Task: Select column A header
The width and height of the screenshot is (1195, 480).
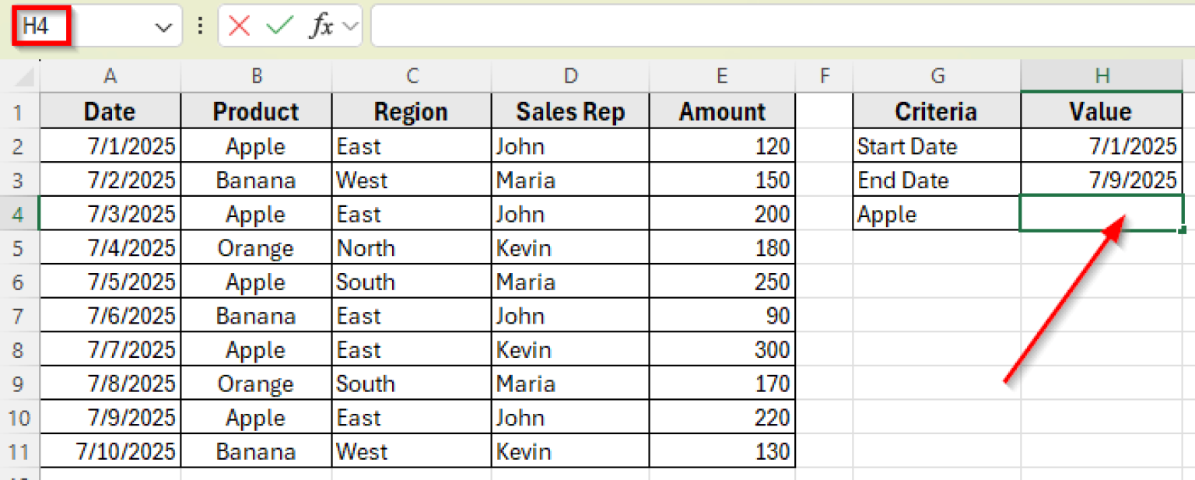Action: [x=110, y=76]
